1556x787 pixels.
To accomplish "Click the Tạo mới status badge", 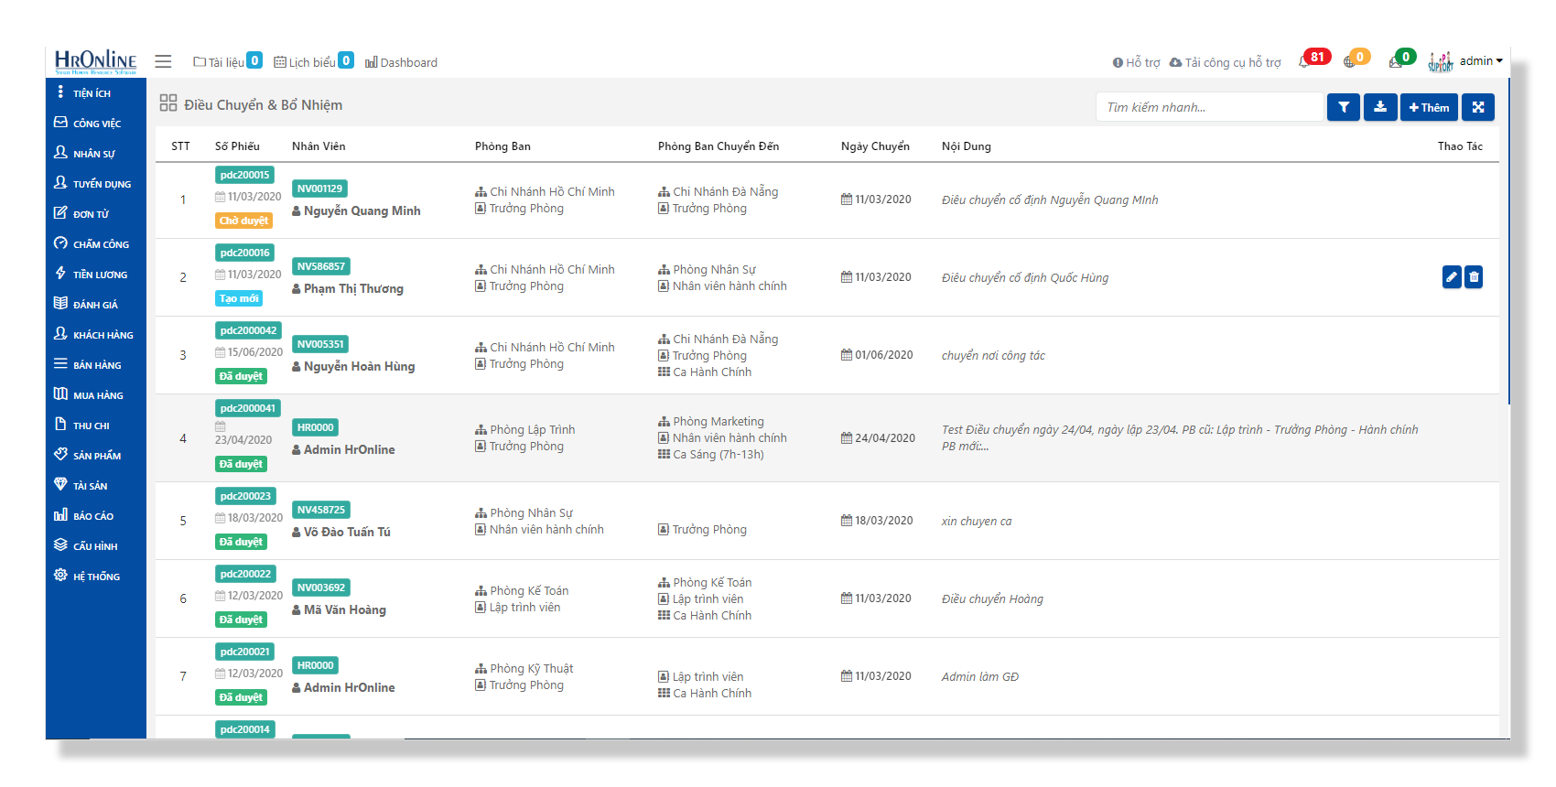I will coord(239,298).
